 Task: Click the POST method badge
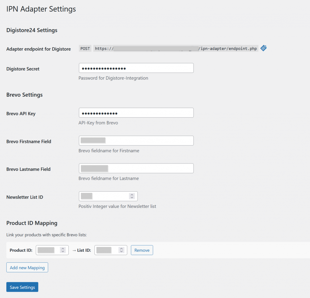85,49
